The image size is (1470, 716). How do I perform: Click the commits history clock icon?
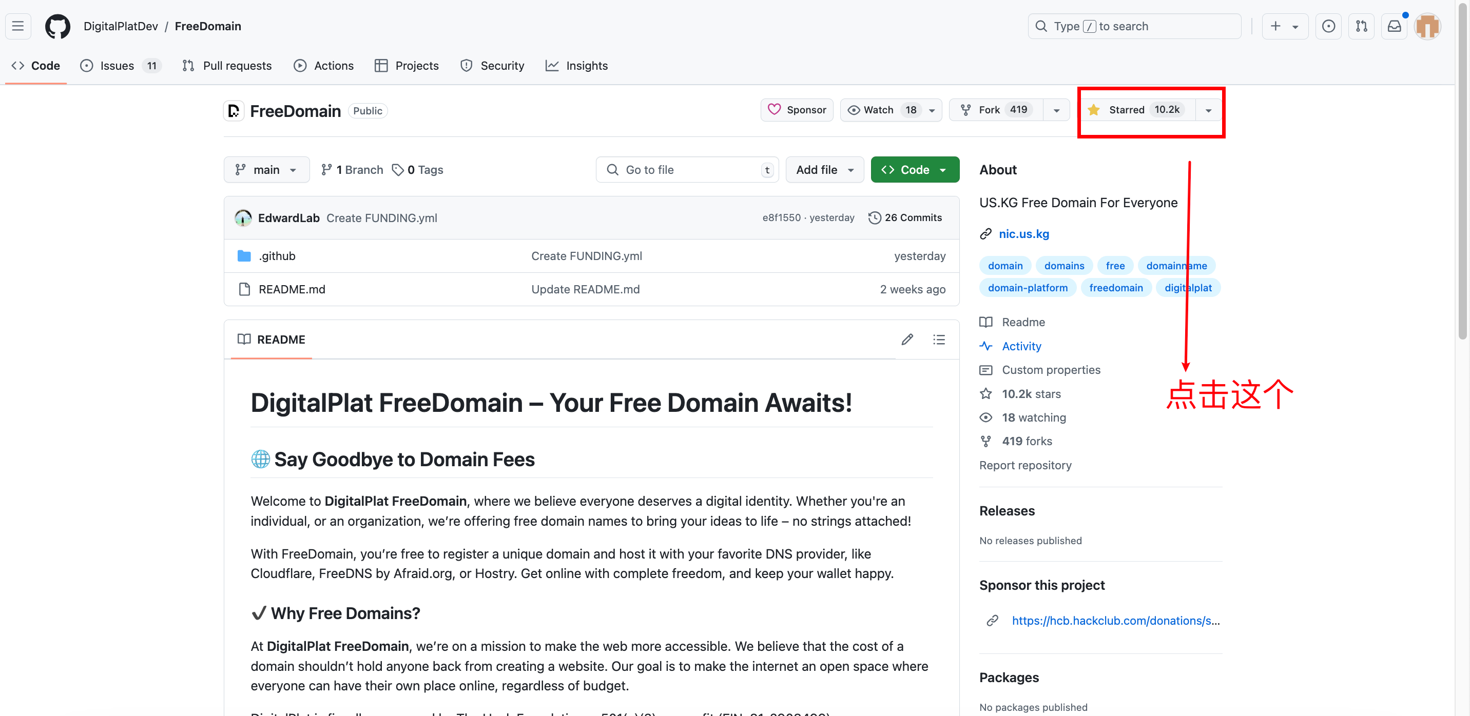874,218
